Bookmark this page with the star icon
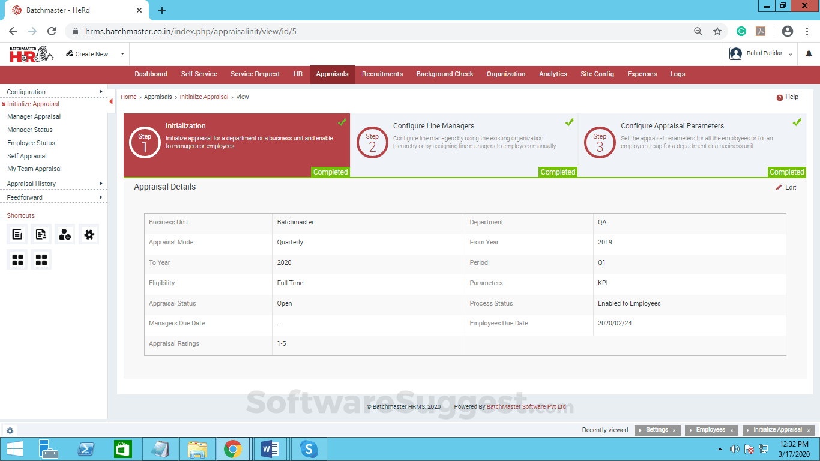This screenshot has height=461, width=820. click(717, 31)
